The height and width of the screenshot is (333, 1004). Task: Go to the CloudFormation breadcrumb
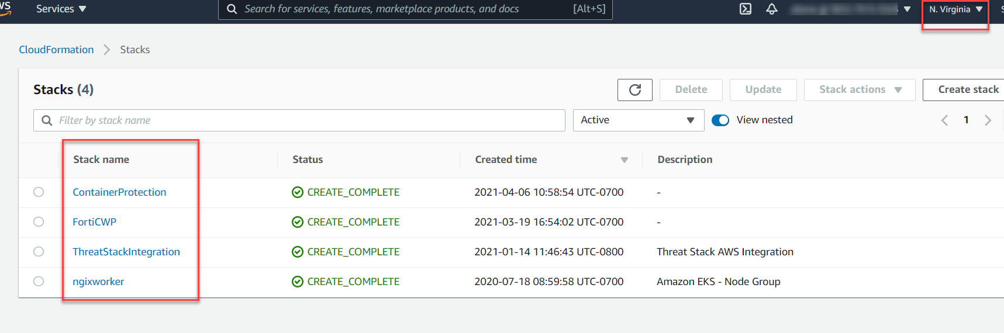coord(56,50)
